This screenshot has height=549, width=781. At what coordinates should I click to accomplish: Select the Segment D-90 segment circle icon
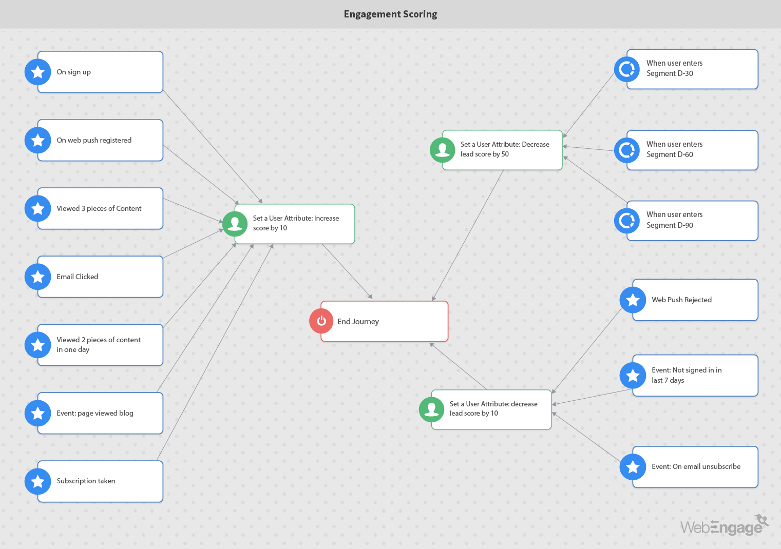[x=626, y=221]
